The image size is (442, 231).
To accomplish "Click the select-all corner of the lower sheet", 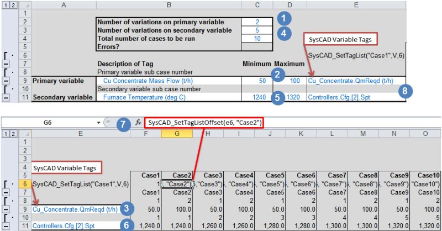I will [x=25, y=134].
